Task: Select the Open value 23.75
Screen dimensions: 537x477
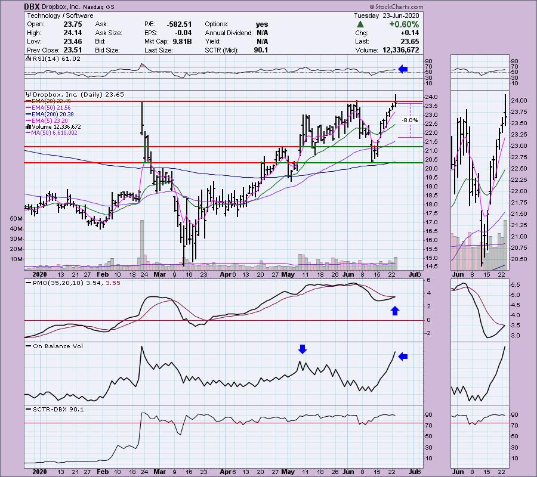Action: tap(73, 24)
